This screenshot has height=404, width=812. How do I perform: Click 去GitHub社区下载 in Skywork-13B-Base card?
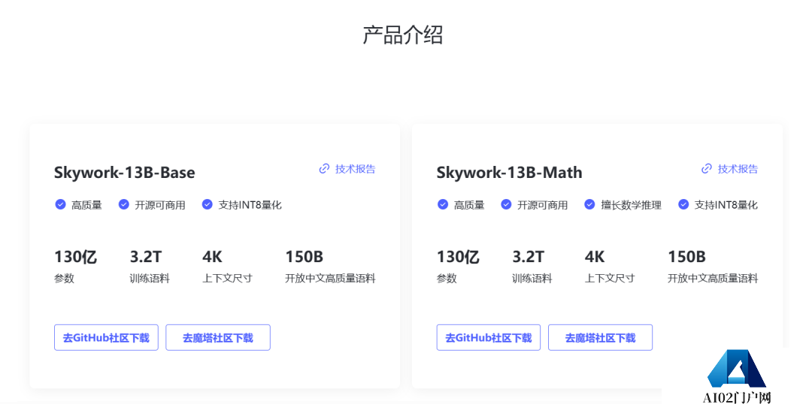(x=106, y=338)
